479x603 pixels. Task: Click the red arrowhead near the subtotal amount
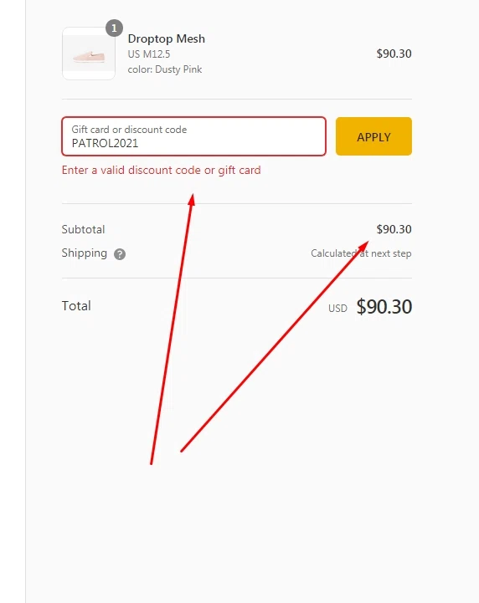click(x=363, y=246)
